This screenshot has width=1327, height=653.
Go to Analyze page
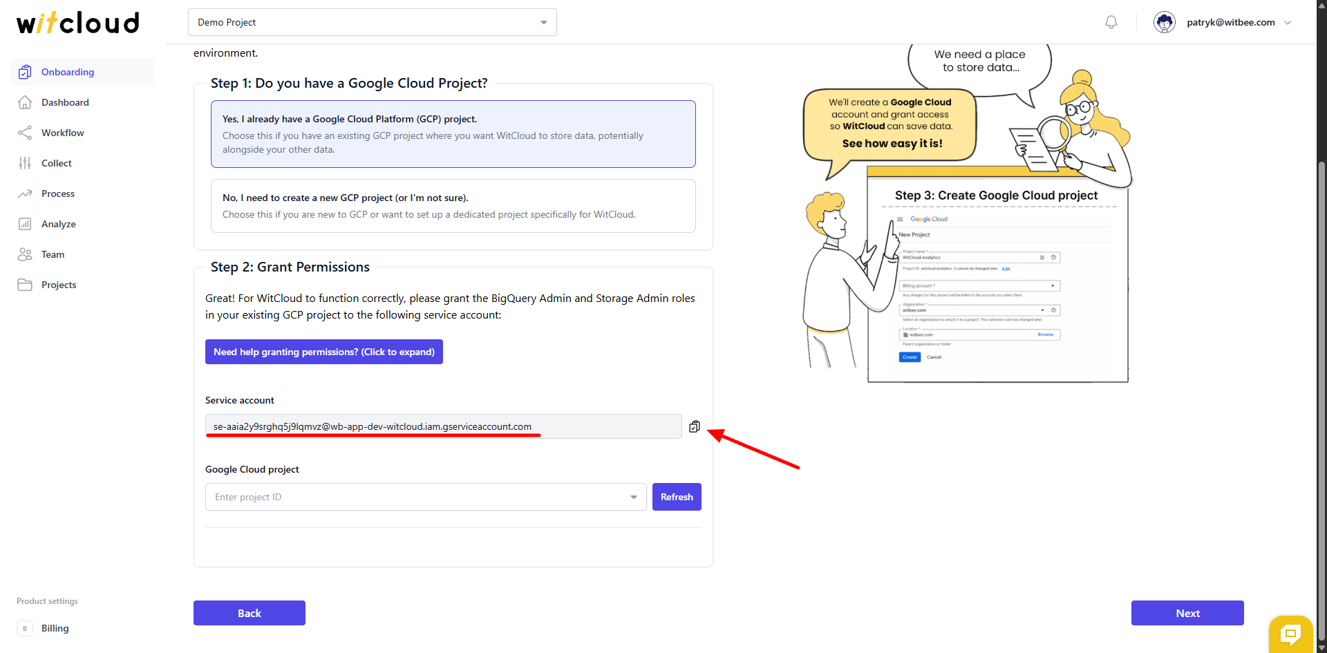click(x=83, y=224)
